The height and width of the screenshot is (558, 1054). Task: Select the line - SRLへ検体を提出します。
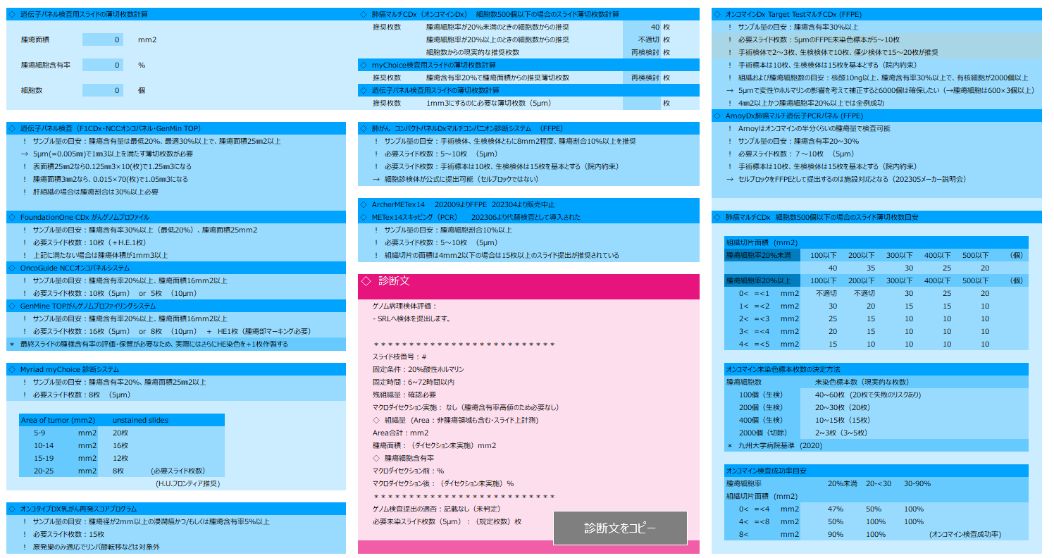tap(411, 318)
